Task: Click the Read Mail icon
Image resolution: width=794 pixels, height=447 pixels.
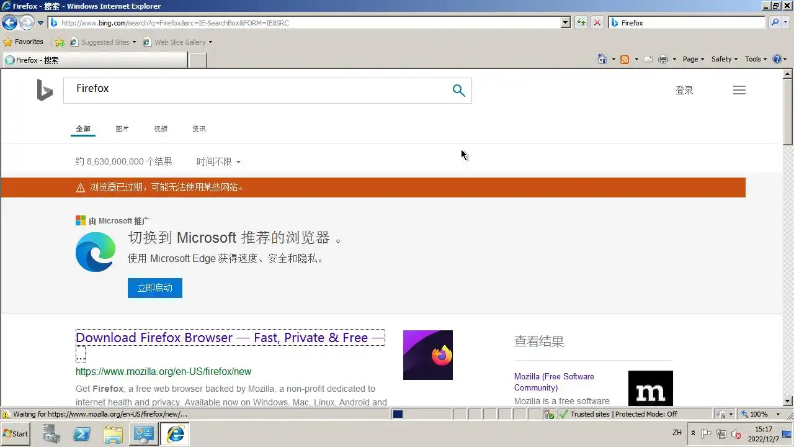Action: (648, 60)
